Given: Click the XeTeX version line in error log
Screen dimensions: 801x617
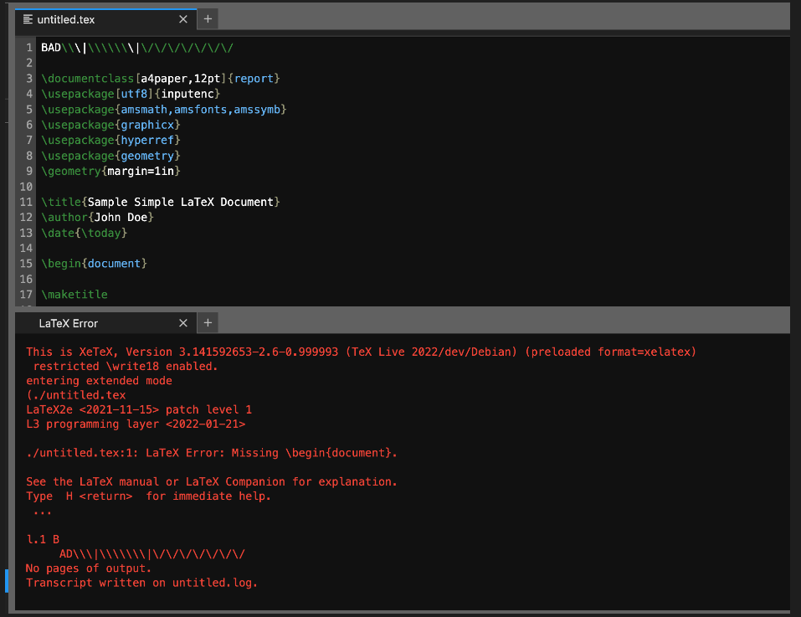Looking at the screenshot, I should 361,352.
